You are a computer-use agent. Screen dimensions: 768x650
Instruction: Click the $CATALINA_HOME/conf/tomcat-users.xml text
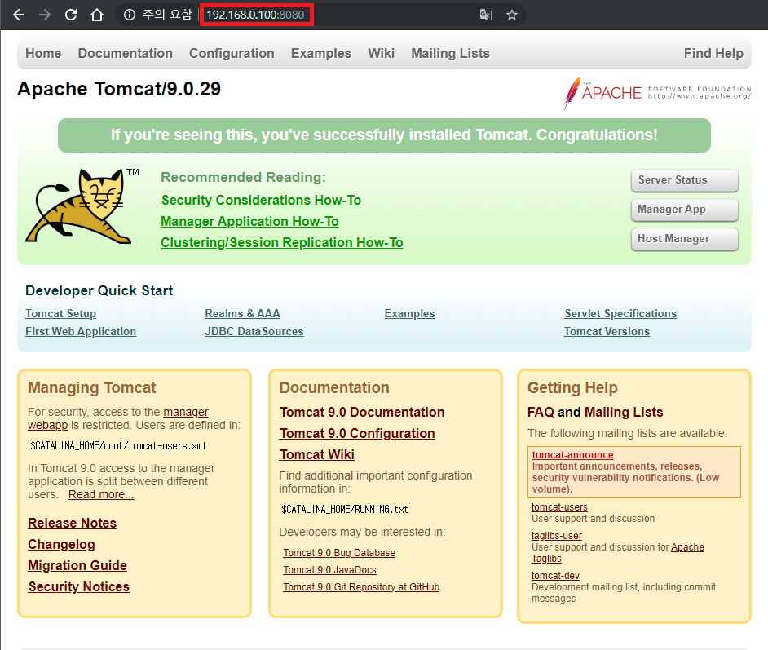118,446
